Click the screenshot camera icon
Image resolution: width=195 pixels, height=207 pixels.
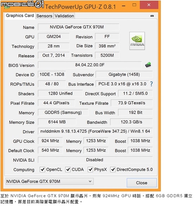(x=152, y=16)
